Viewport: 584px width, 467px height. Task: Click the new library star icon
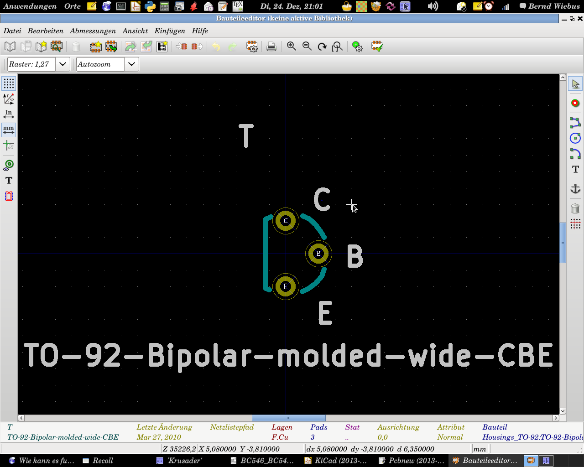click(41, 47)
